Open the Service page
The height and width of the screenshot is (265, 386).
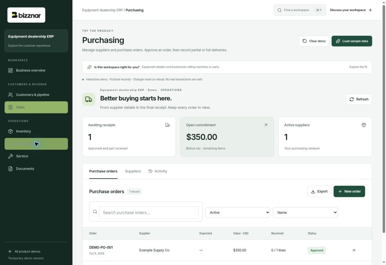(36, 156)
